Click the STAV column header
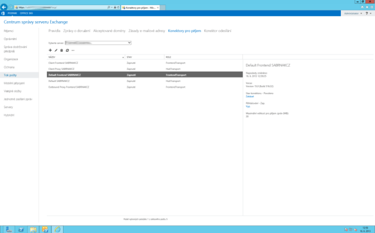The width and height of the screenshot is (375, 233). point(144,57)
